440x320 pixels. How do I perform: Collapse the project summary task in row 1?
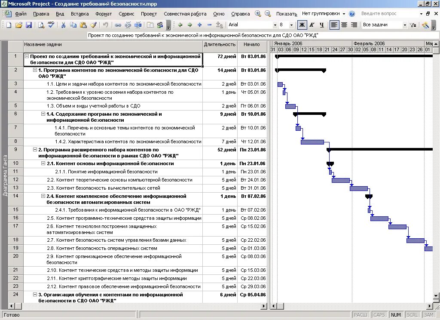pyautogui.click(x=27, y=56)
